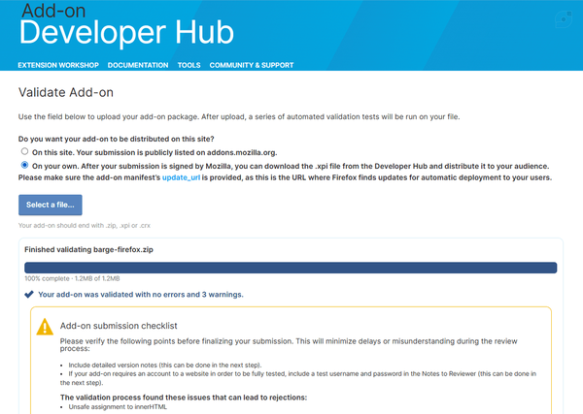
Task: Click the Add-on Developer Hub logo title
Action: pyautogui.click(x=126, y=25)
